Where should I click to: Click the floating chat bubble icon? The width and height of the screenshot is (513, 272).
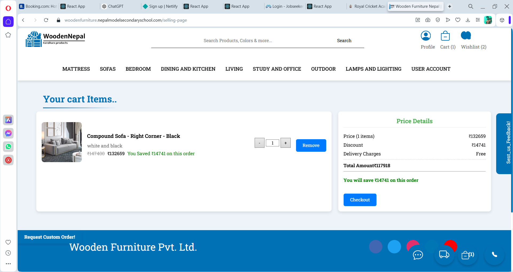[x=418, y=255]
